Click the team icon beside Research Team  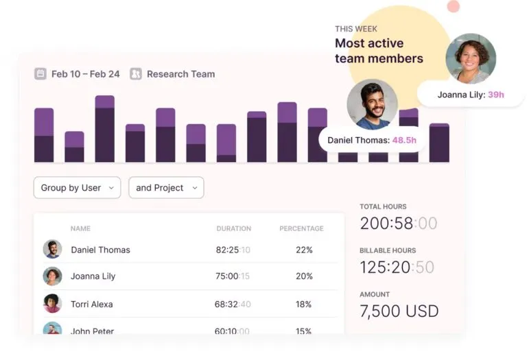136,74
